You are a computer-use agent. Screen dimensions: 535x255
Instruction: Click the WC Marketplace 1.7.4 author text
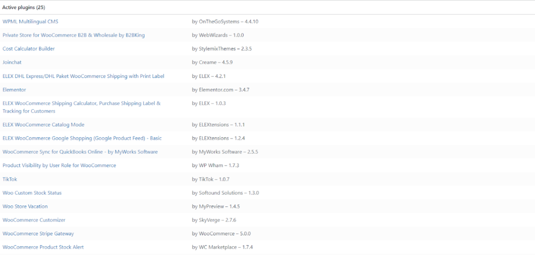223,247
